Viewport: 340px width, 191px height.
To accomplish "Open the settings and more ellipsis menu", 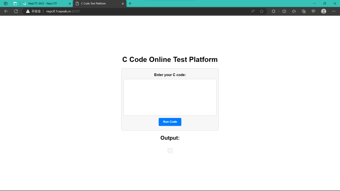I will pos(334,11).
